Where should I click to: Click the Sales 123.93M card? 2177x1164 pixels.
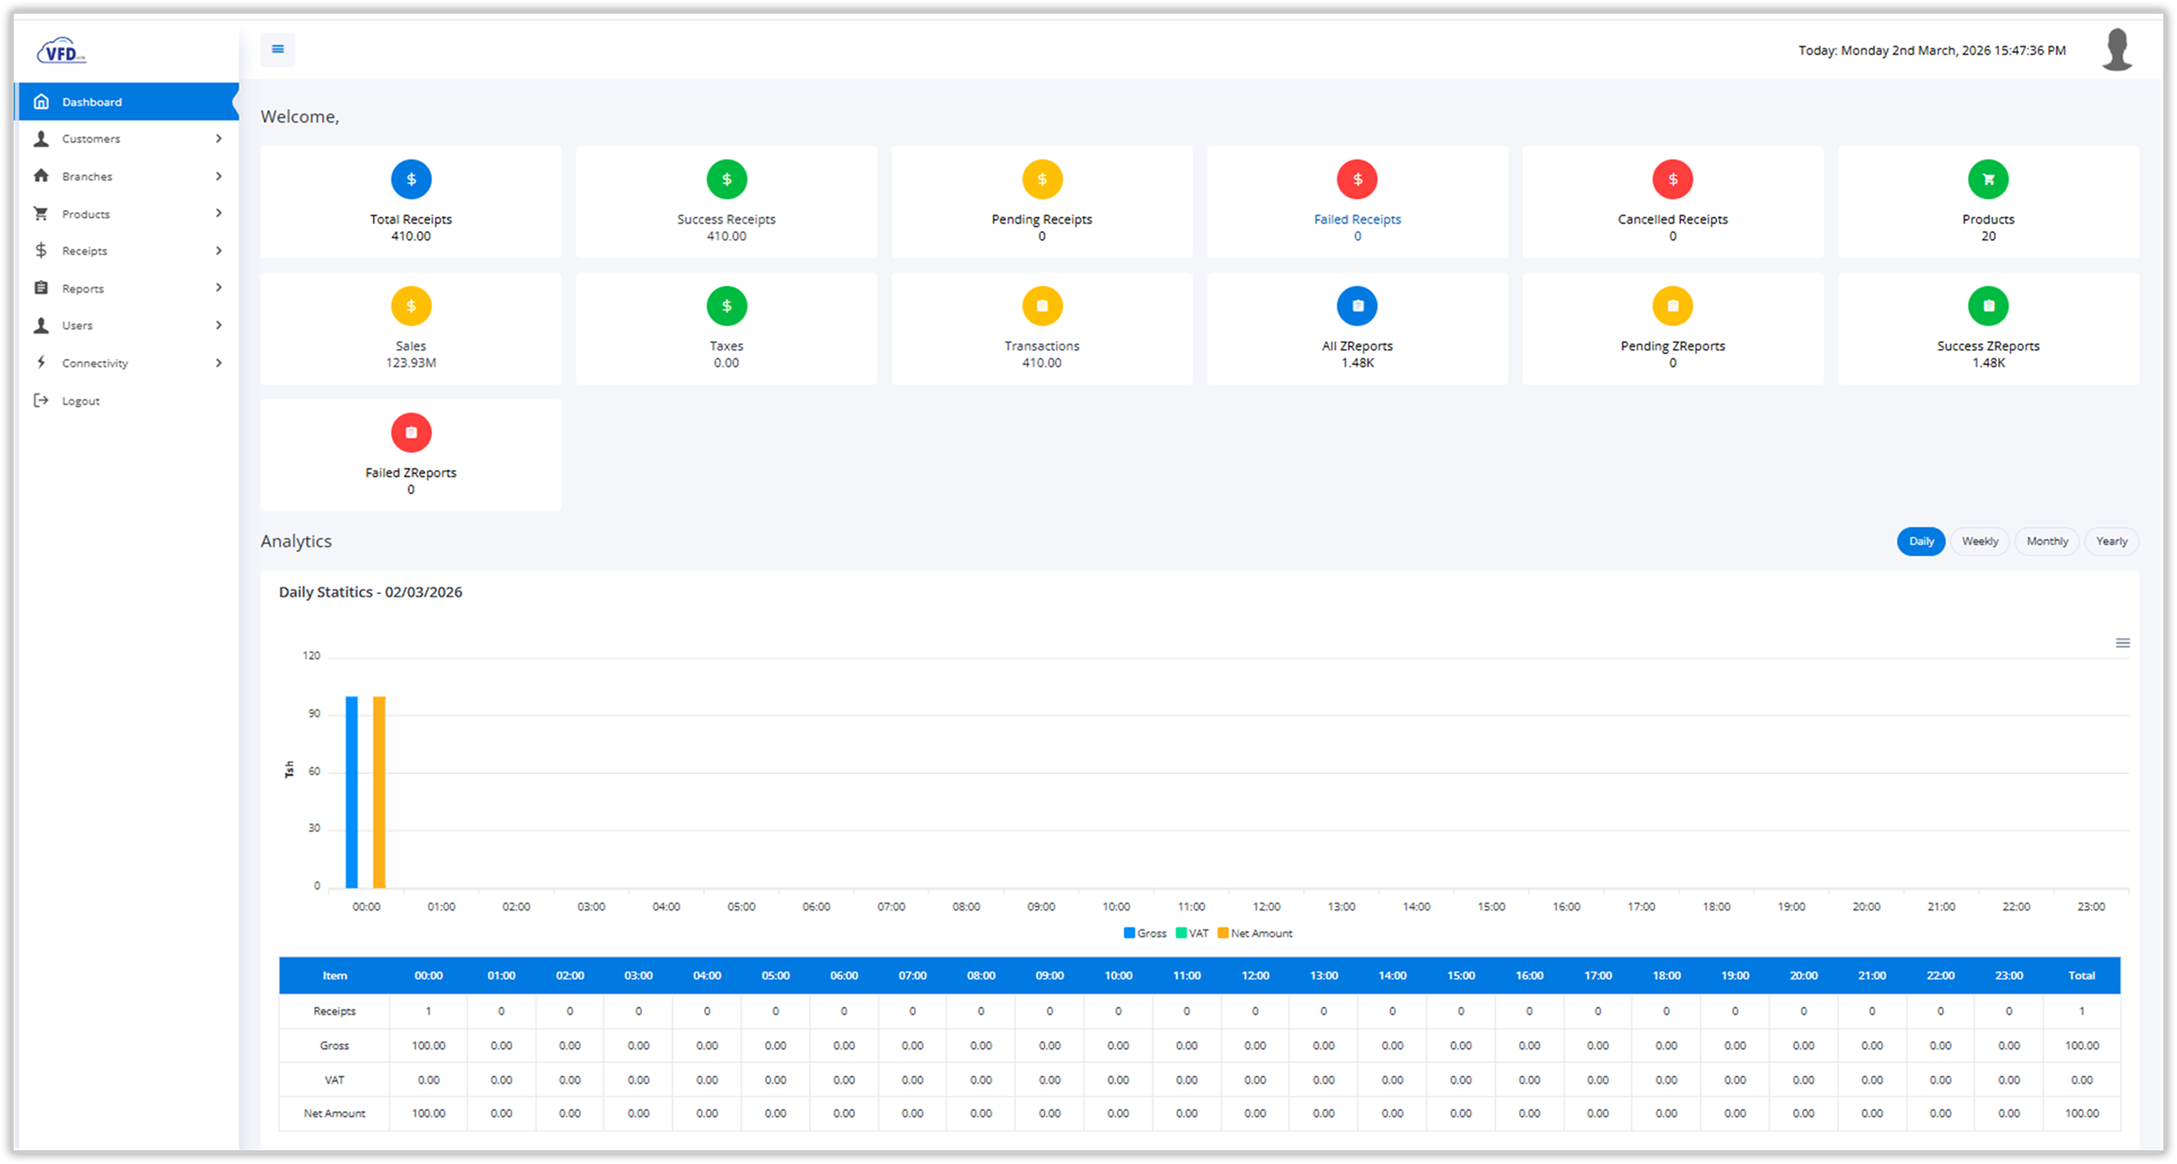(x=411, y=329)
